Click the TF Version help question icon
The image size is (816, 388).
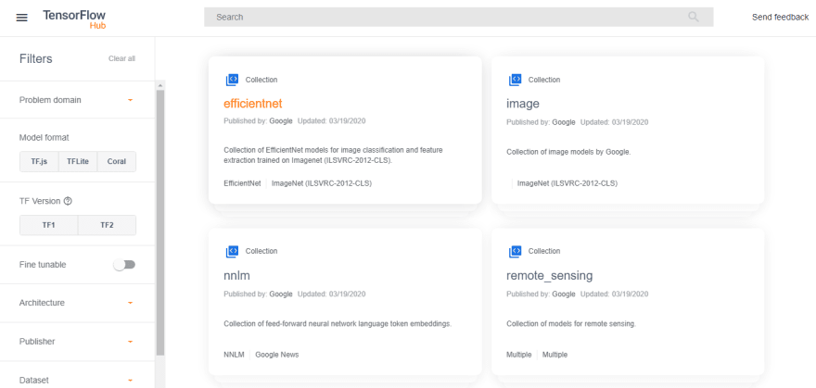pos(68,201)
